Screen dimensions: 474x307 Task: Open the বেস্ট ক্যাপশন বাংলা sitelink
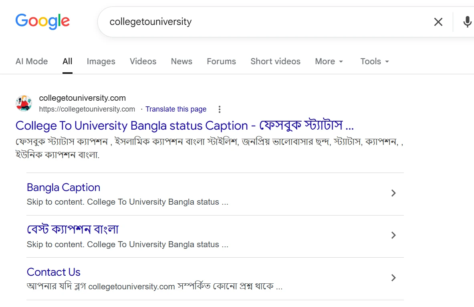(73, 230)
